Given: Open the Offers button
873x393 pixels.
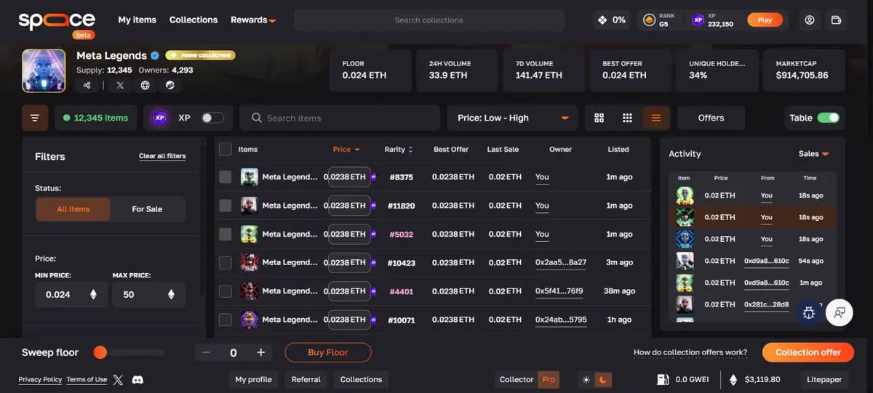Looking at the screenshot, I should [711, 118].
